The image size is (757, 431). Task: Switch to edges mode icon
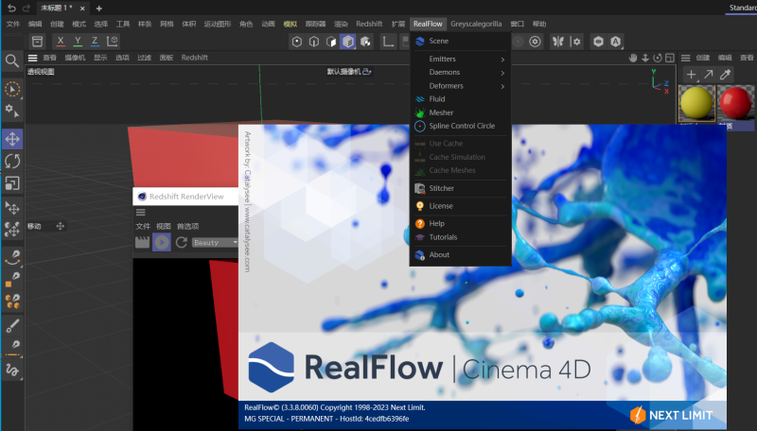(314, 42)
